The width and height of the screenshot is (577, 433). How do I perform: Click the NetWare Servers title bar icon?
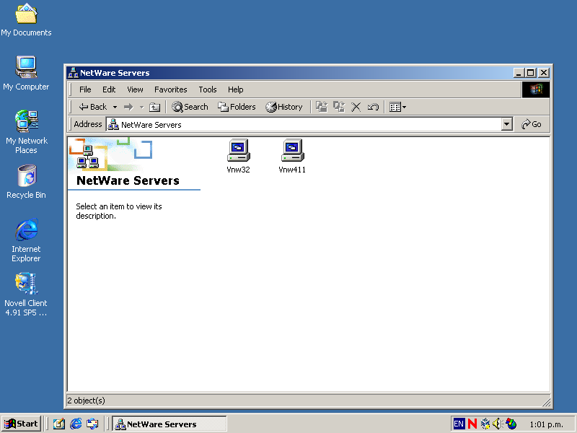73,73
